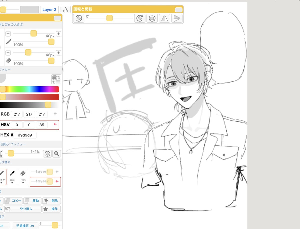Decrease eraser size with minus button
The image size is (300, 229).
8,53
